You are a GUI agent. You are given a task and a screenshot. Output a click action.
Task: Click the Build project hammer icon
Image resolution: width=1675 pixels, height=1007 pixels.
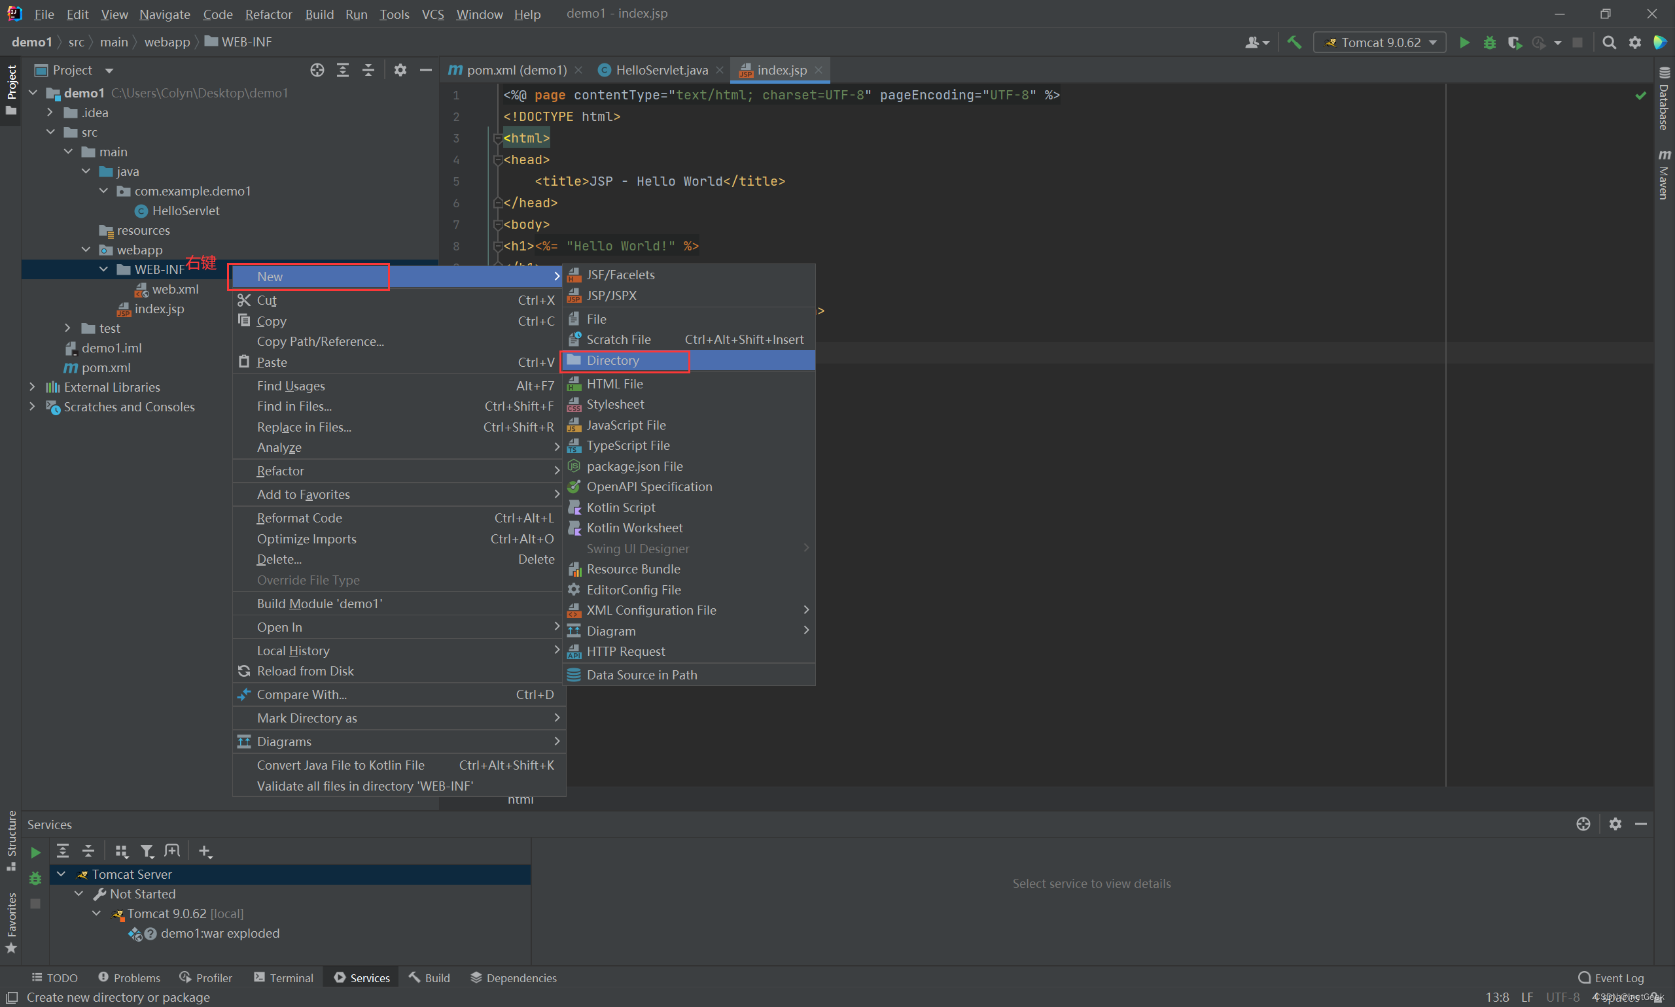click(x=1294, y=42)
